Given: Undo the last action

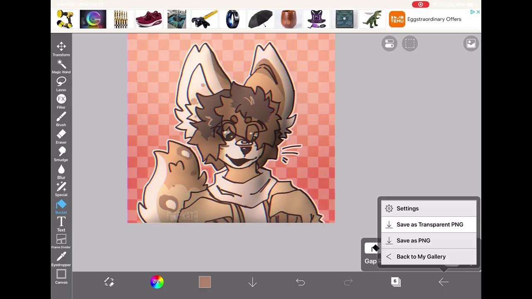Looking at the screenshot, I should point(300,282).
